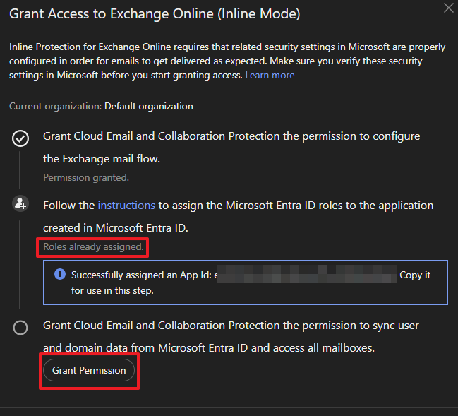Viewport: 458px width, 416px height.
Task: Click the redacted App Id value
Action: [x=307, y=275]
